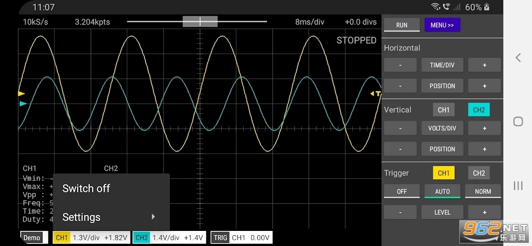
Task: Tap the STOPPED status label
Action: click(x=356, y=41)
